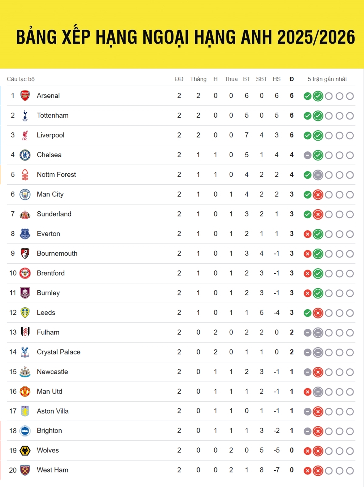Click the '5 trận gần nhất' header
Viewport: 364px width, 487px height.
click(x=327, y=79)
